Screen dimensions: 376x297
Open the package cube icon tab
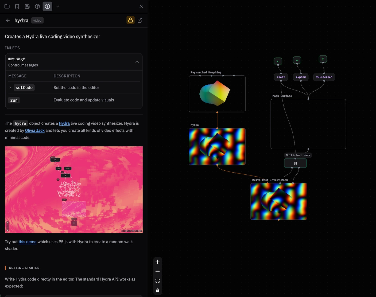pyautogui.click(x=37, y=6)
